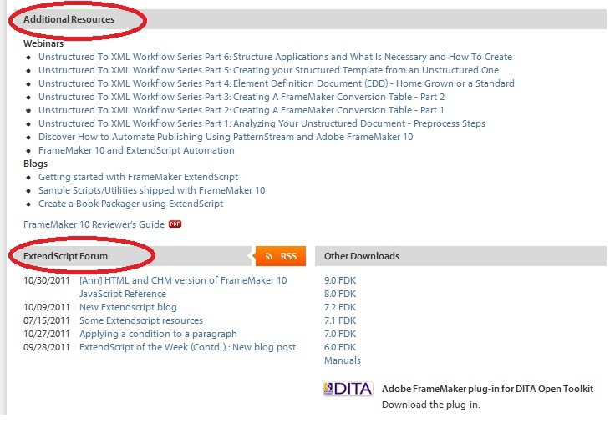Open the New Extendscript blog forum post
The image size is (615, 423).
click(x=128, y=307)
